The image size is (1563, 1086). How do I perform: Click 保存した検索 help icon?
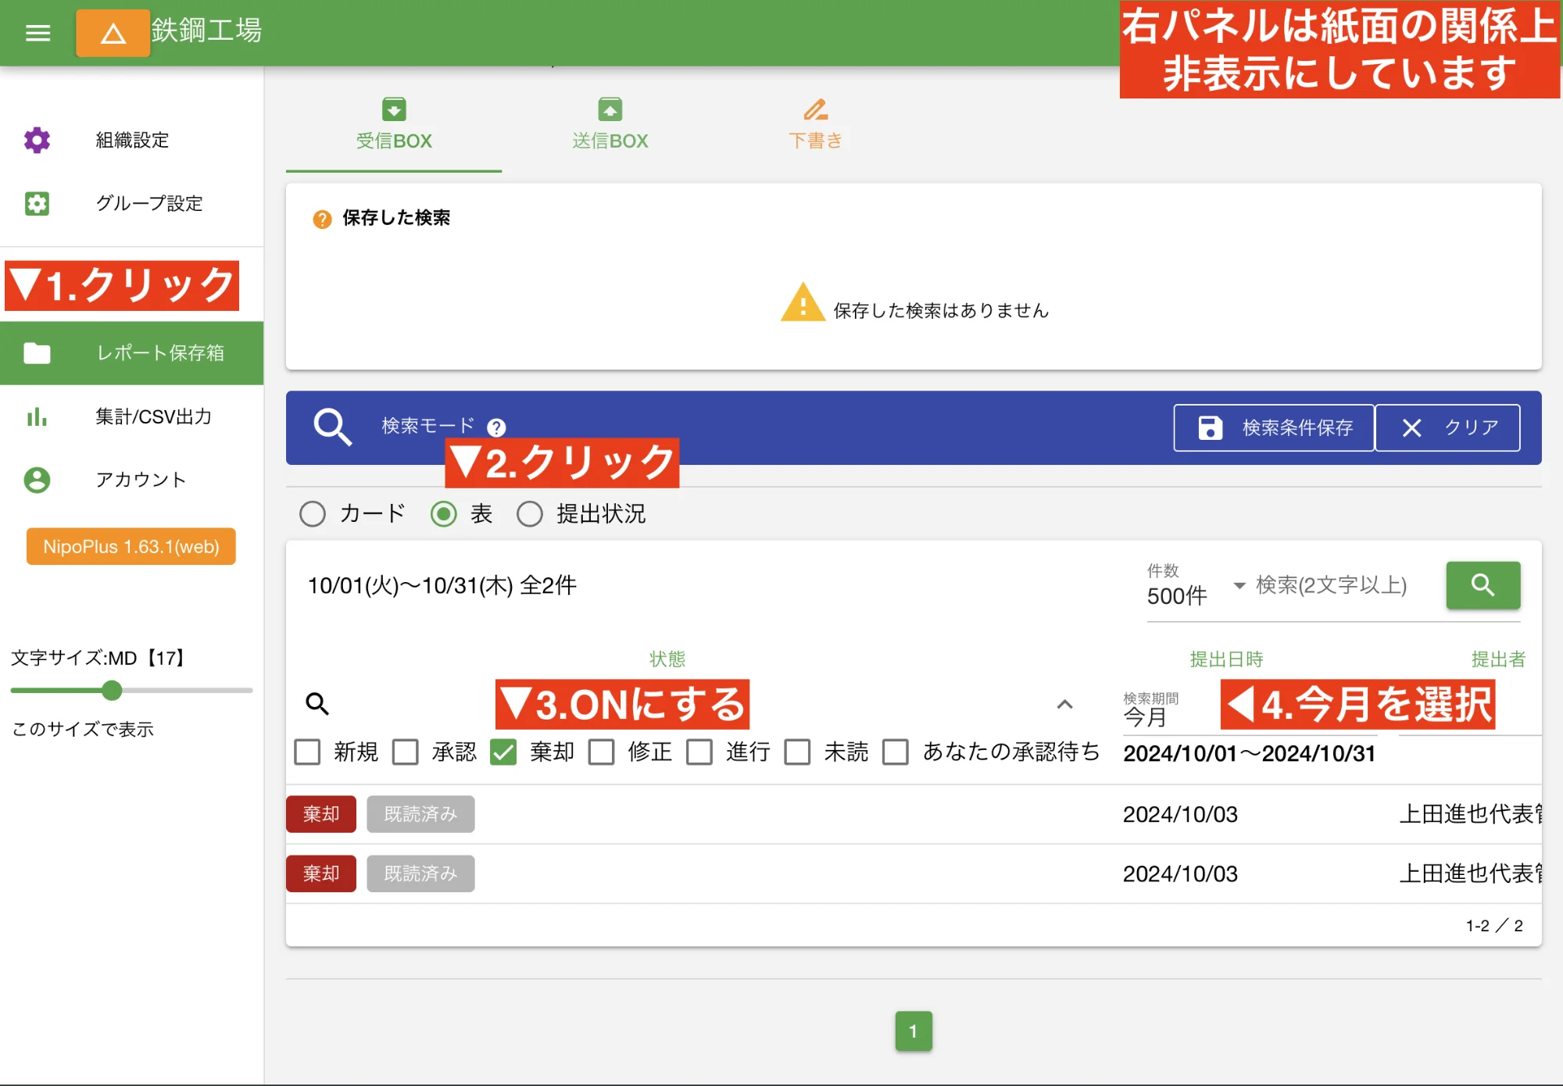pyautogui.click(x=322, y=219)
